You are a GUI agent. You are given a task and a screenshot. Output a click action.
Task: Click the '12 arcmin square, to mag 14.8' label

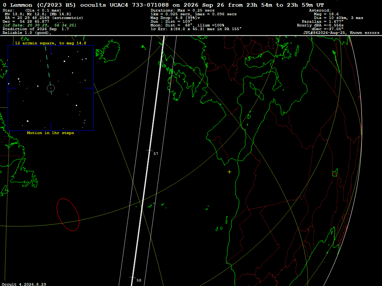tap(50, 43)
